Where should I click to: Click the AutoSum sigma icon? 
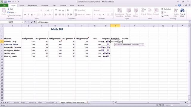162,9
